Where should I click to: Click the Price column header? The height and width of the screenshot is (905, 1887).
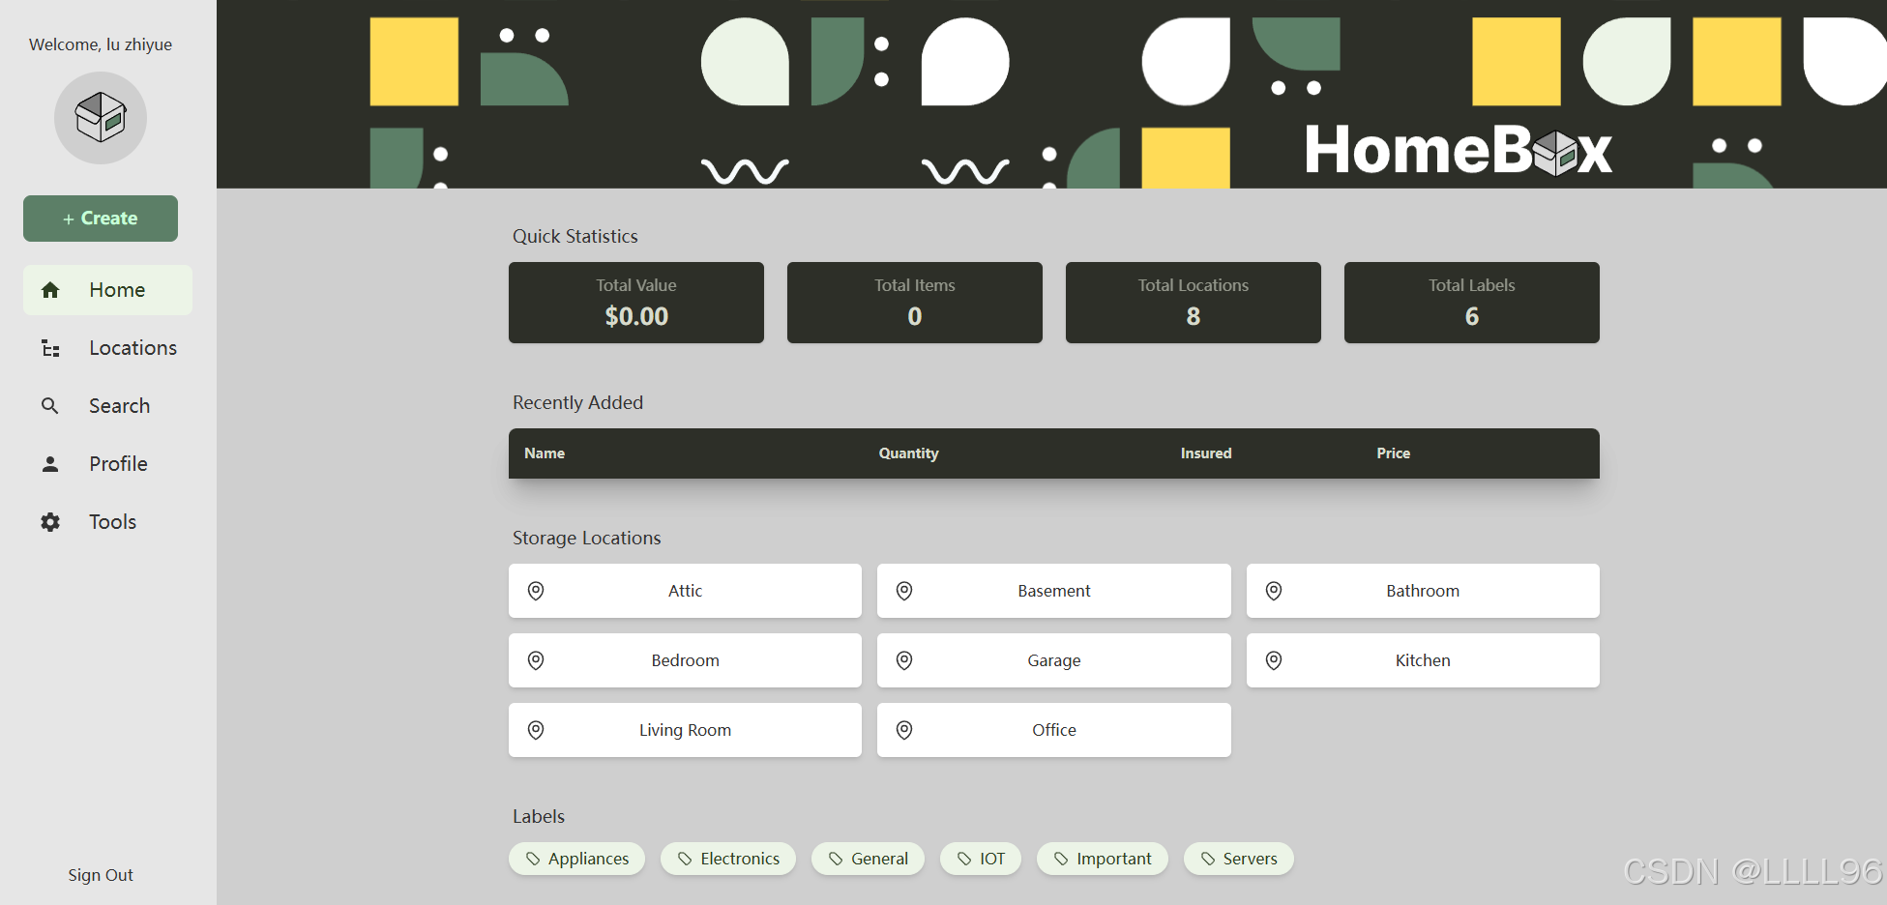tap(1394, 453)
